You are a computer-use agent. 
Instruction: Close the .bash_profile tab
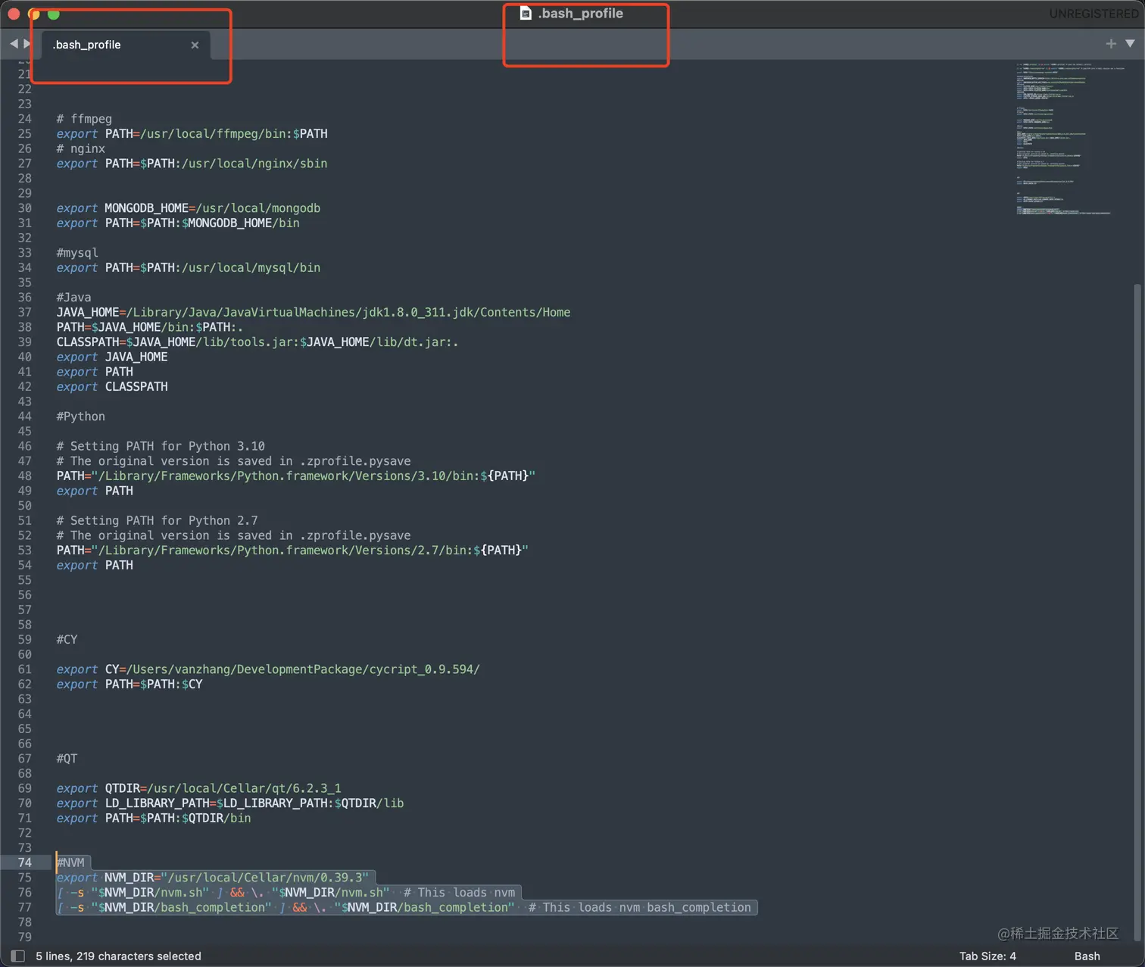(195, 45)
